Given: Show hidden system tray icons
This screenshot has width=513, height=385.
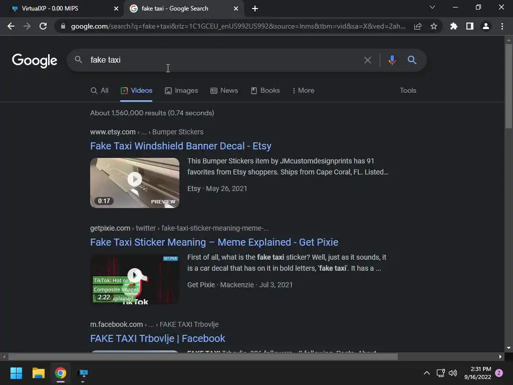Looking at the screenshot, I should click(427, 373).
